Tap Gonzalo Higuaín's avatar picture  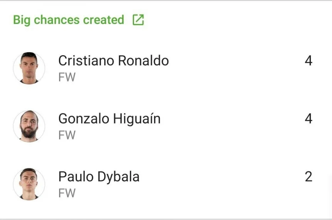tap(29, 126)
